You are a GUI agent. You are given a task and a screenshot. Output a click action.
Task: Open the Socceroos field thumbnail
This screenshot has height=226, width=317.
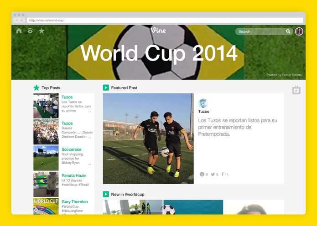click(46, 158)
